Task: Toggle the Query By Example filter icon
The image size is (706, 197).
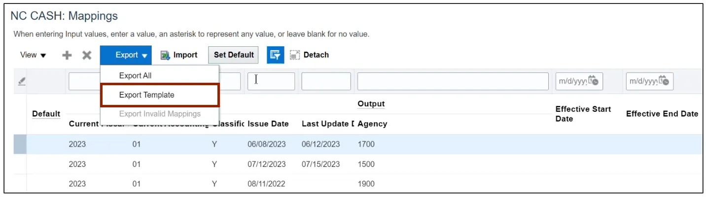Action: pyautogui.click(x=276, y=55)
